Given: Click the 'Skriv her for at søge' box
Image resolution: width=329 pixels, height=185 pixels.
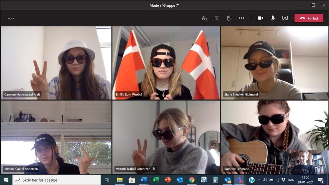Looking at the screenshot, I should pyautogui.click(x=56, y=180).
